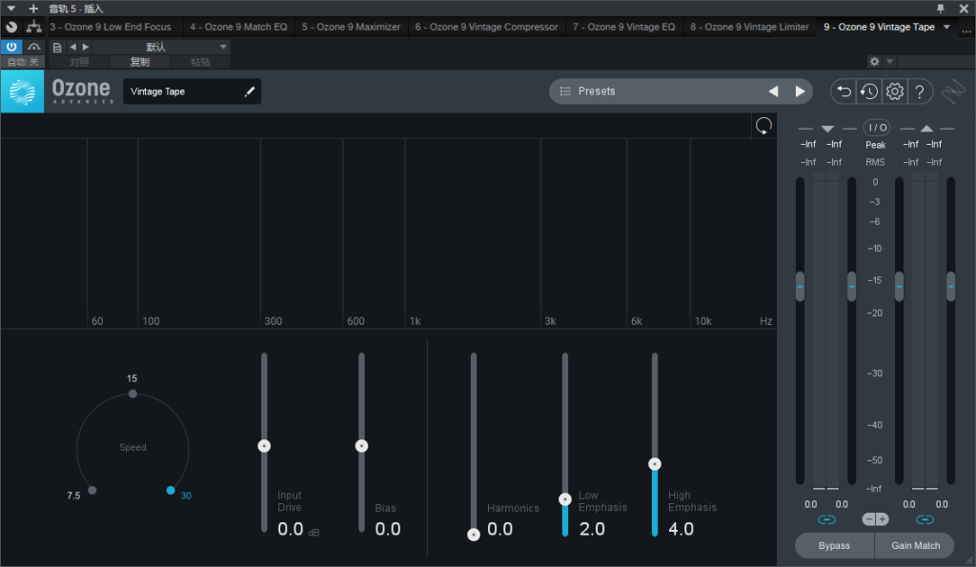Click the 复制 copy button
This screenshot has width=976, height=567.
coord(140,62)
